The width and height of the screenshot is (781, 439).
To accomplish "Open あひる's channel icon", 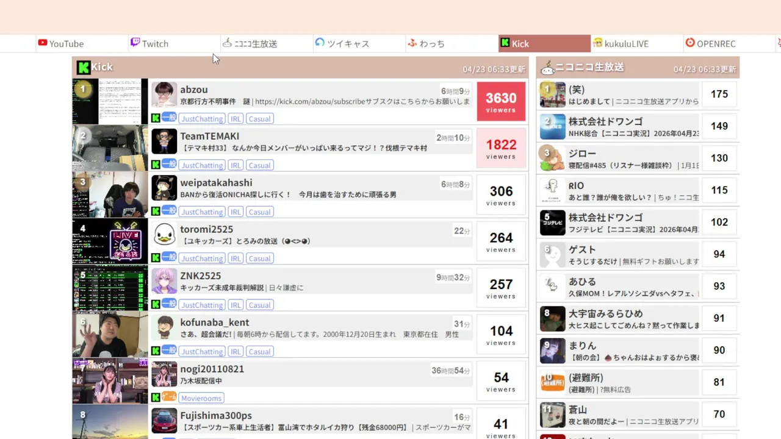I will (x=553, y=286).
